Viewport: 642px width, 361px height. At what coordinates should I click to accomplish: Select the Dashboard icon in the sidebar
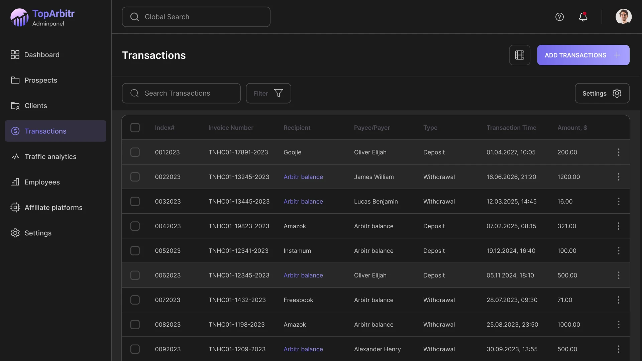pyautogui.click(x=15, y=54)
